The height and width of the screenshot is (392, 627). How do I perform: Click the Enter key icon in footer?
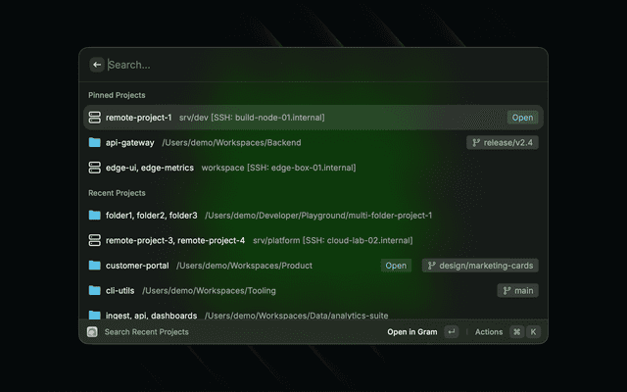pyautogui.click(x=452, y=332)
